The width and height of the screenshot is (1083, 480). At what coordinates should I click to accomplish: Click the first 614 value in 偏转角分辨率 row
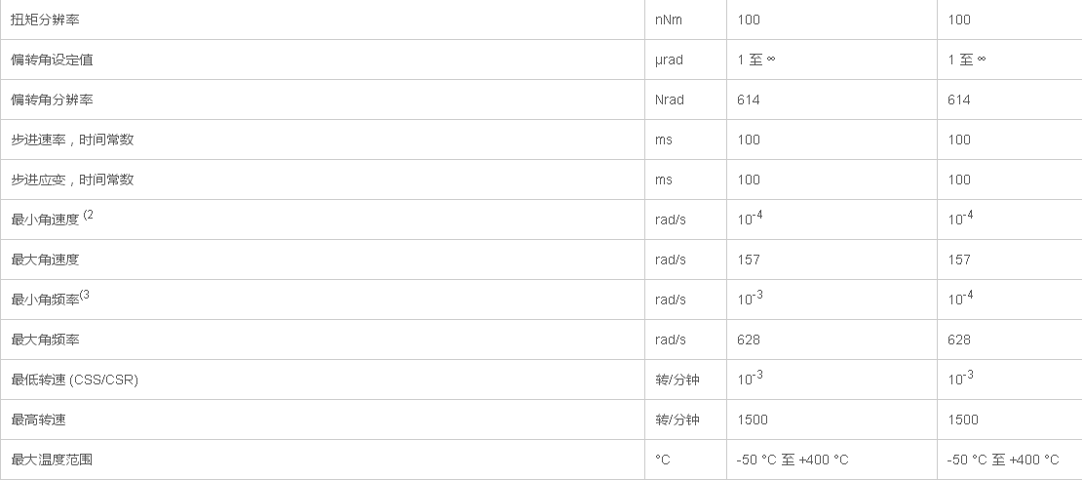coord(749,100)
